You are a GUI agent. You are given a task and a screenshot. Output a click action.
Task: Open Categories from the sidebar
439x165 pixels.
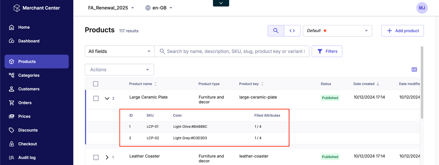29,75
